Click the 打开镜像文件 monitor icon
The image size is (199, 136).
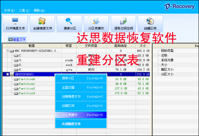(x=15, y=21)
